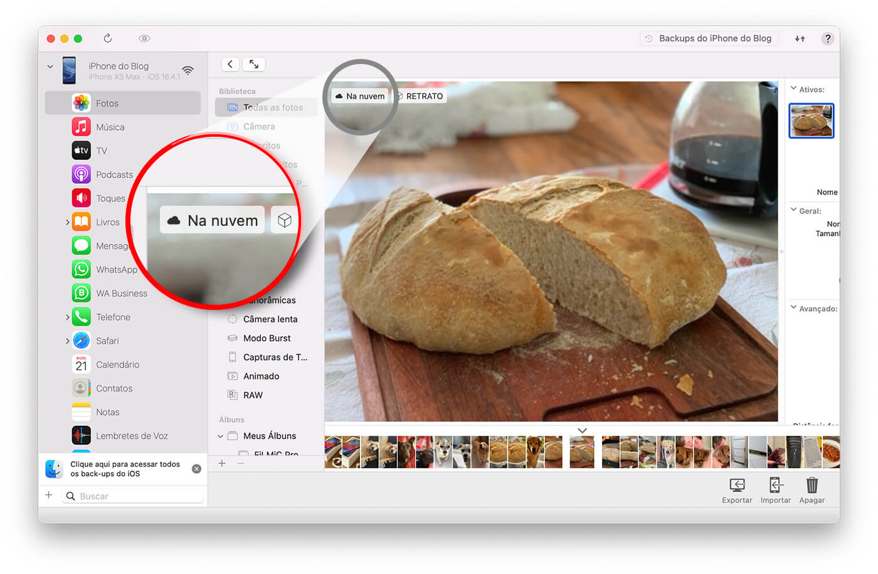Select the bread thumbnail in Ativos panel
Screen dimensions: 878x574
coord(811,120)
